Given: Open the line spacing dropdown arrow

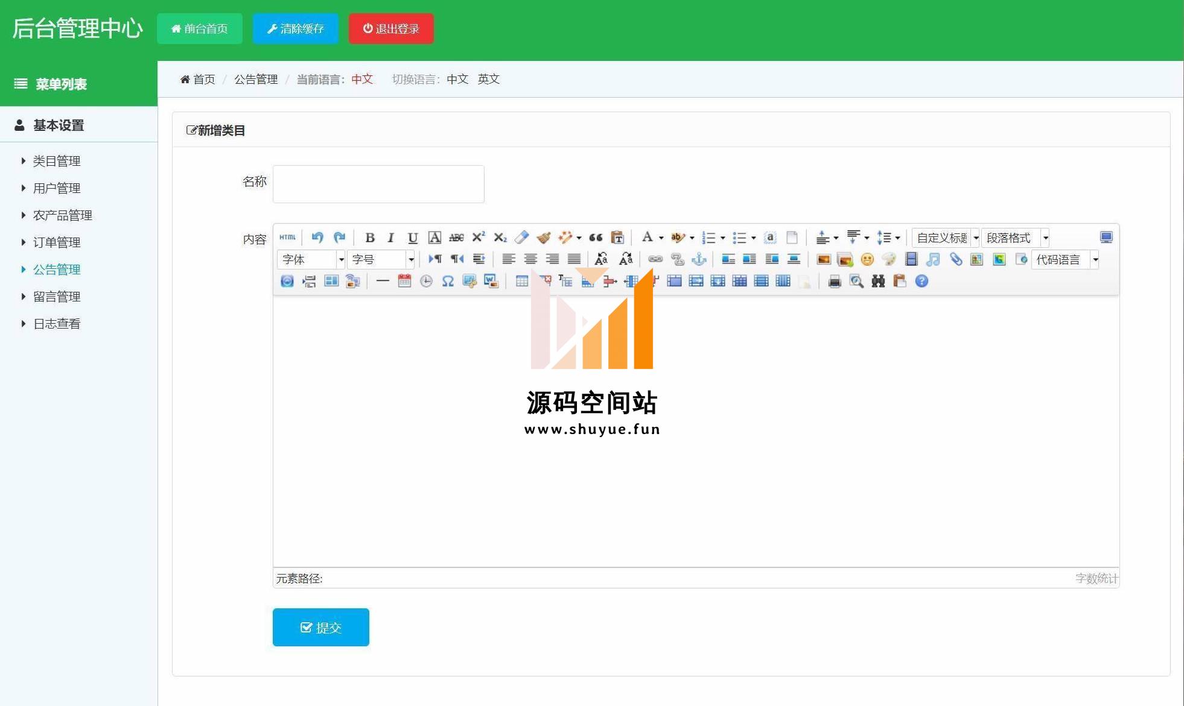Looking at the screenshot, I should [897, 238].
